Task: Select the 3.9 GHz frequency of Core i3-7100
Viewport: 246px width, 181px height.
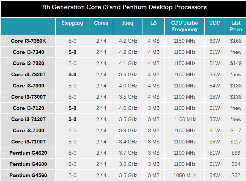Action: coord(128,130)
